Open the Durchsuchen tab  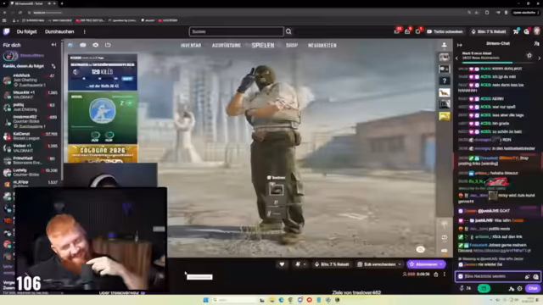click(59, 31)
